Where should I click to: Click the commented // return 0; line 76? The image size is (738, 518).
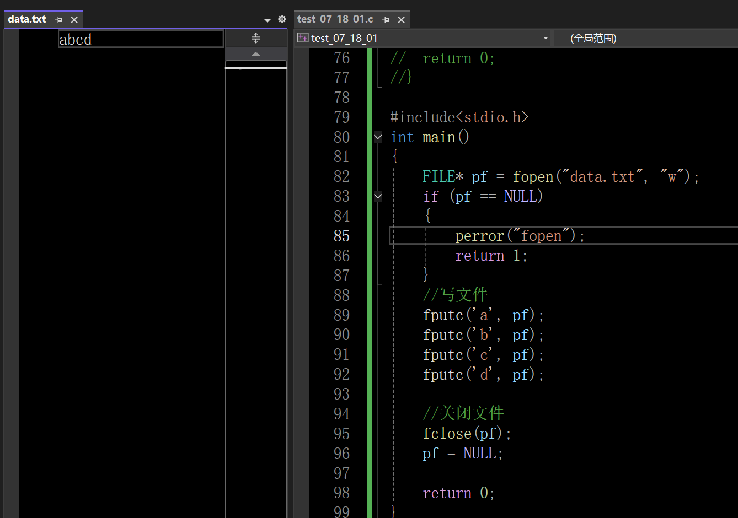click(443, 58)
